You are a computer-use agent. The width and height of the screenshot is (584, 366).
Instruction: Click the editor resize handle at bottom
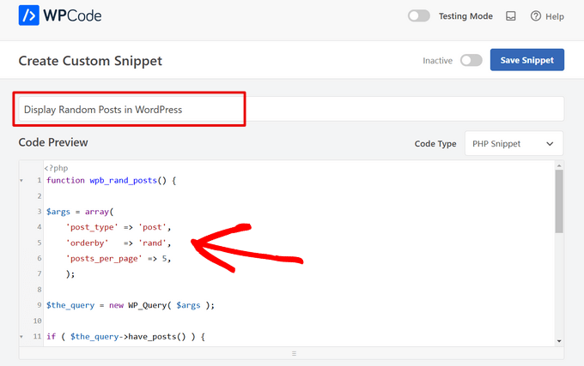coord(294,353)
